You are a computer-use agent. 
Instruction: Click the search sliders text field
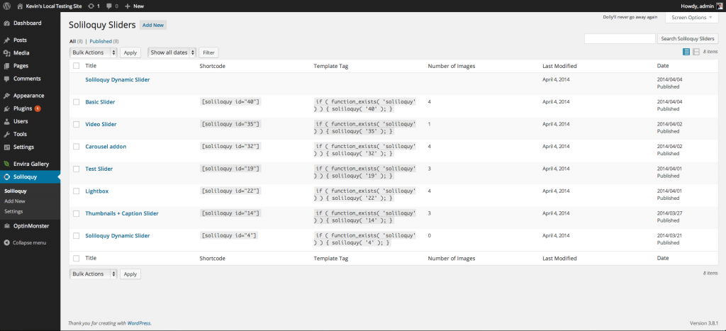click(620, 39)
